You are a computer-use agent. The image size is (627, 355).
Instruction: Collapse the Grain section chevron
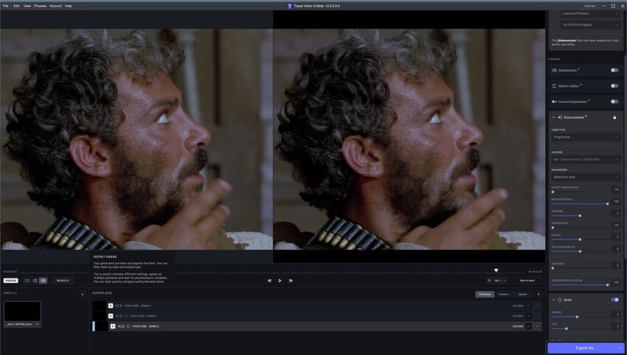554,300
